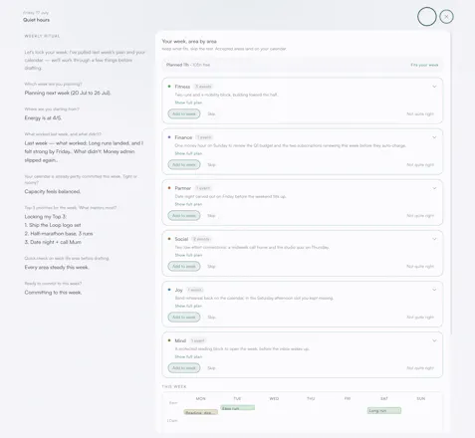Mark Joy plan as Not quite right
The width and height of the screenshot is (475, 438).
(420, 318)
